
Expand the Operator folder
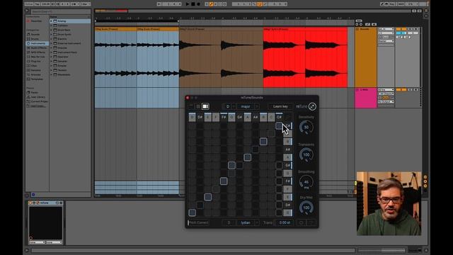[x=52, y=57]
